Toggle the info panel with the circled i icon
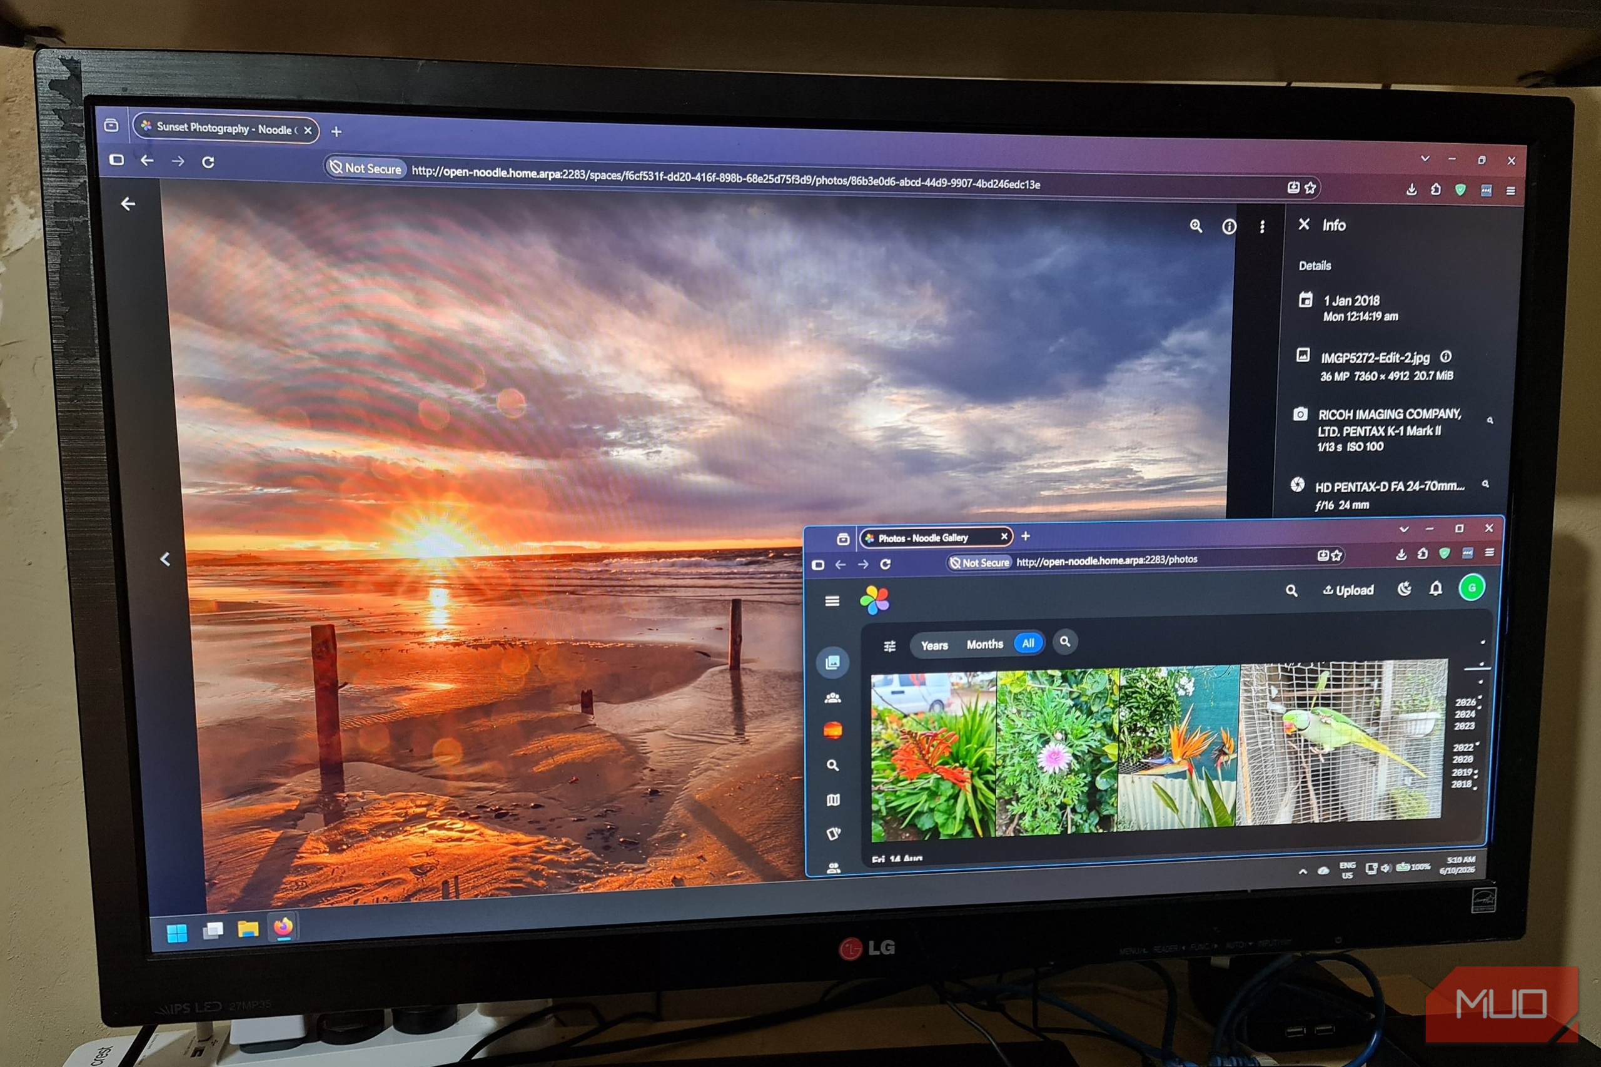Image resolution: width=1601 pixels, height=1067 pixels. click(x=1229, y=226)
